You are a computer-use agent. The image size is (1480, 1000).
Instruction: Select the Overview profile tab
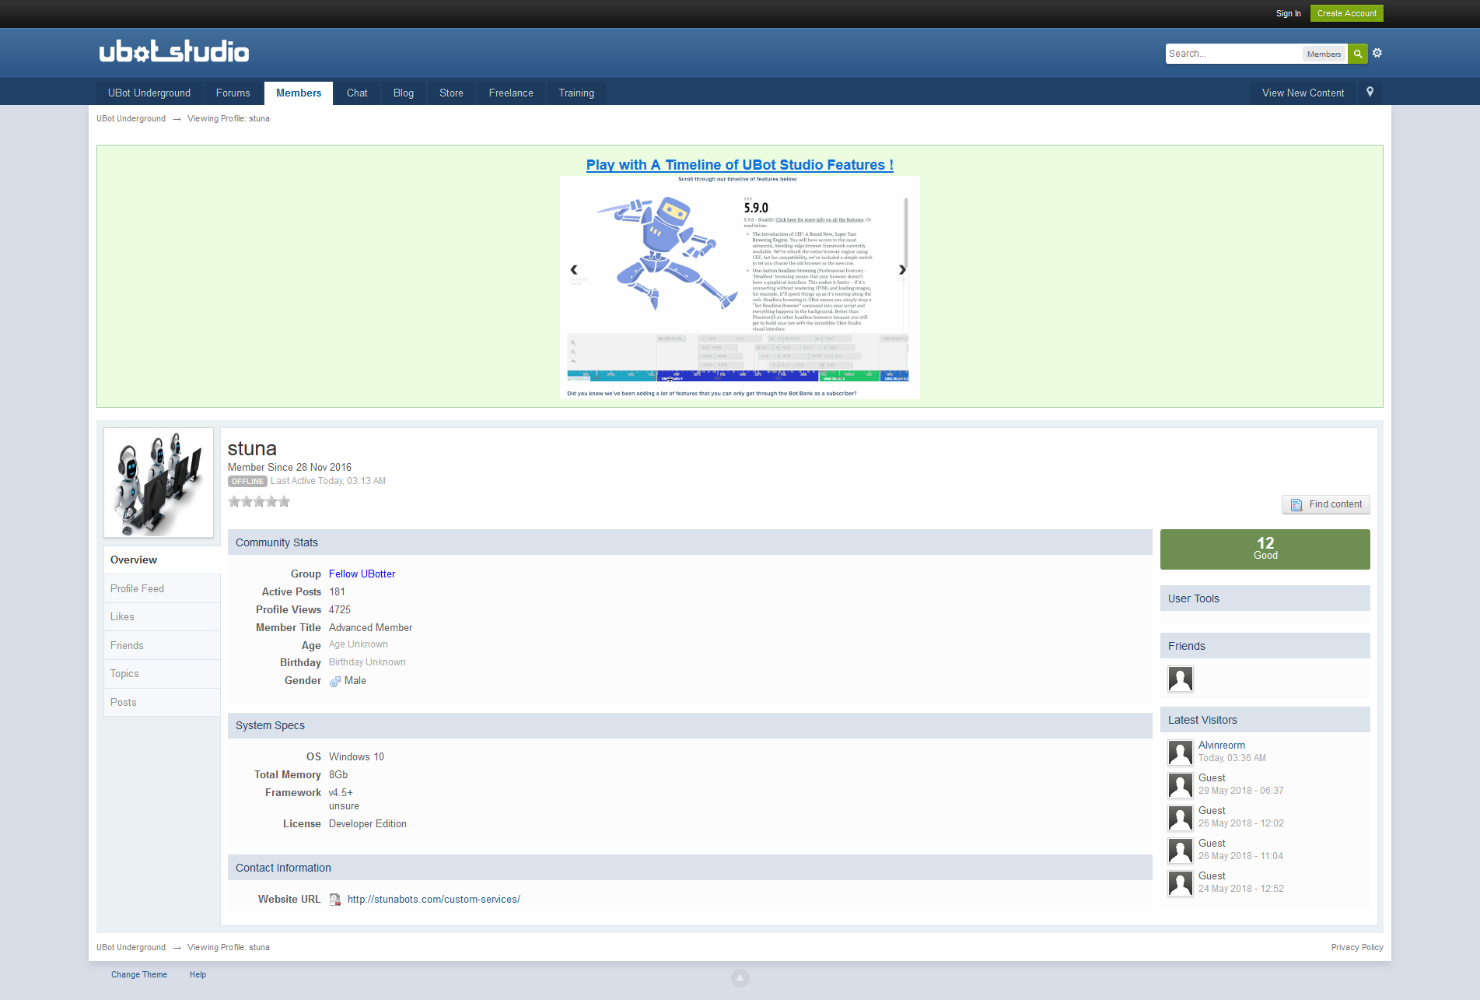[162, 560]
